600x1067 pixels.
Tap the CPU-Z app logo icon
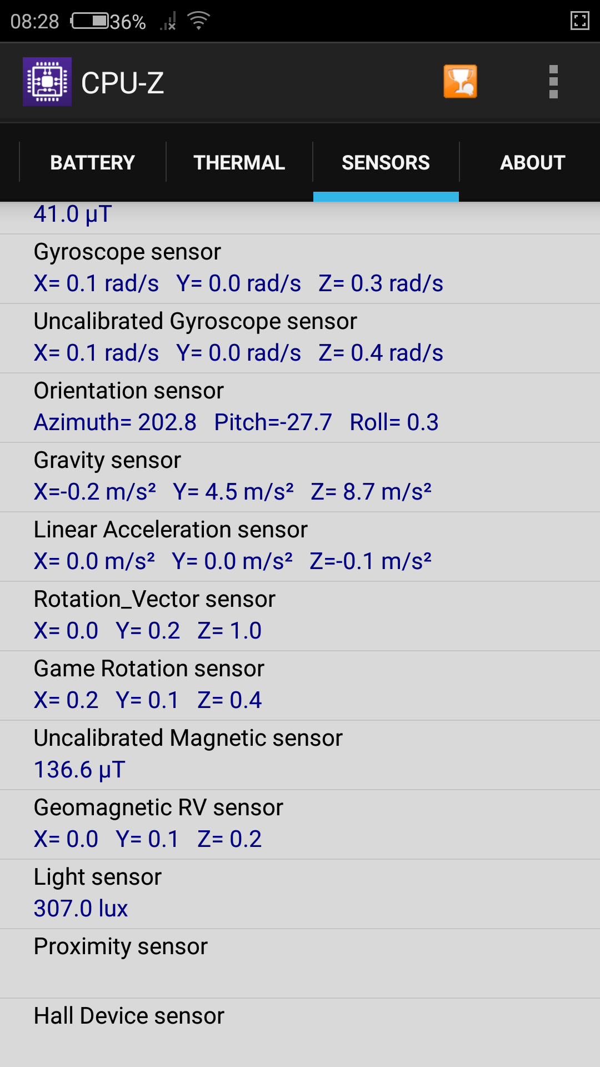coord(47,82)
